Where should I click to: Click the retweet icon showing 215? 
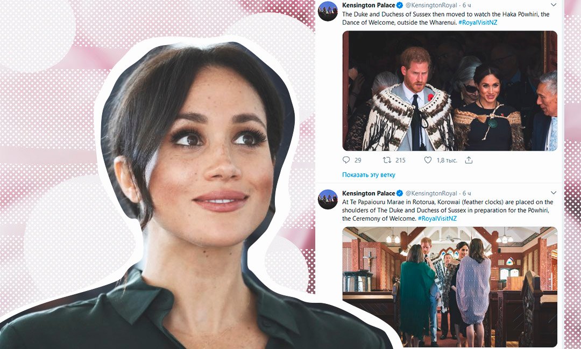tap(387, 160)
